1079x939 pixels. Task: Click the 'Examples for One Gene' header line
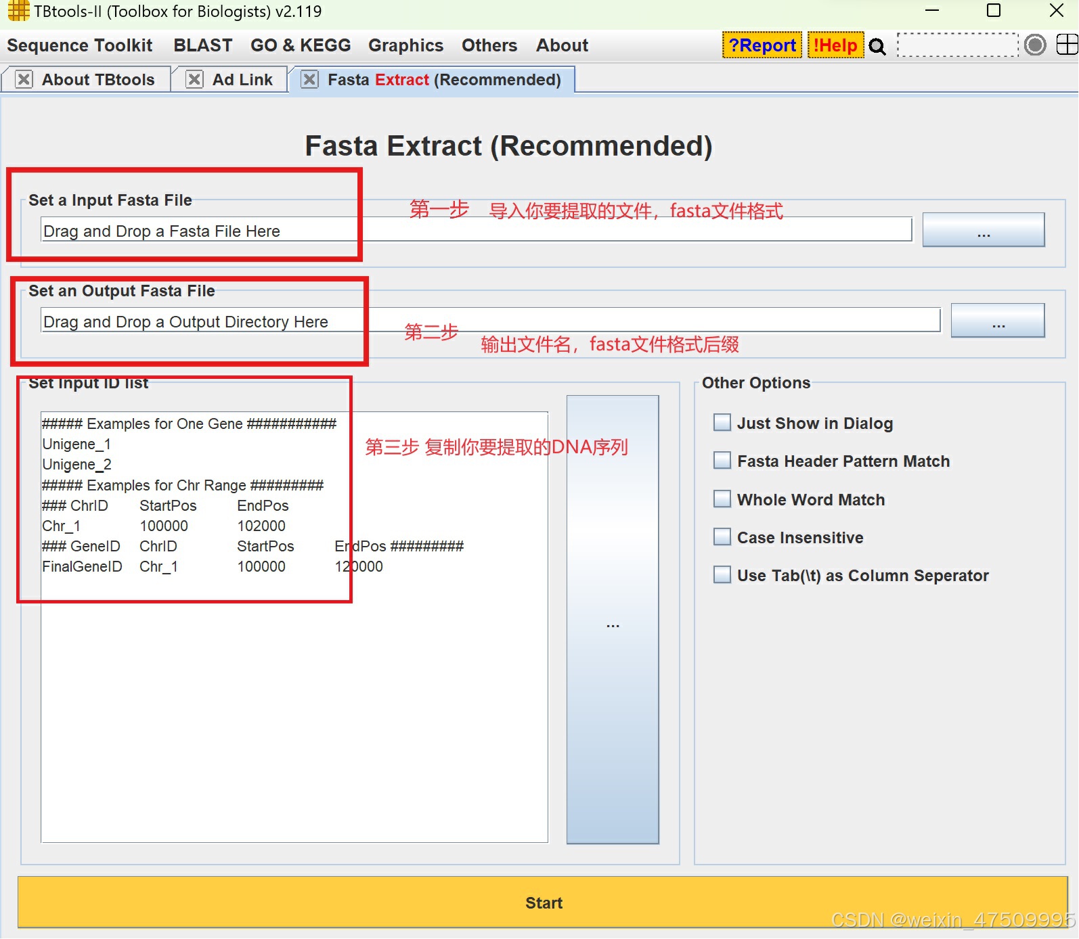coord(189,423)
